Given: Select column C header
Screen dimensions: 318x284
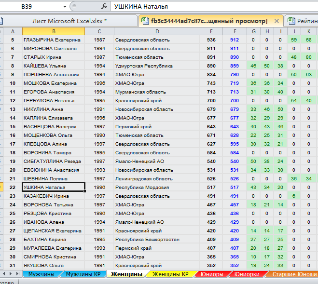Looking at the screenshot, I should [99, 31].
